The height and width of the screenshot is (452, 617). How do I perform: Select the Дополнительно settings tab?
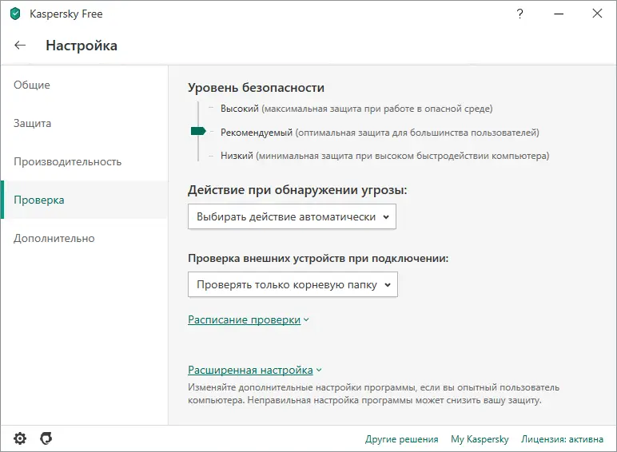click(54, 239)
